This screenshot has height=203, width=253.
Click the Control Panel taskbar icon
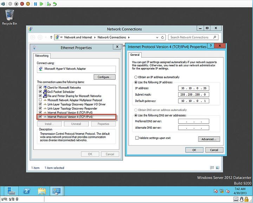click(57, 191)
